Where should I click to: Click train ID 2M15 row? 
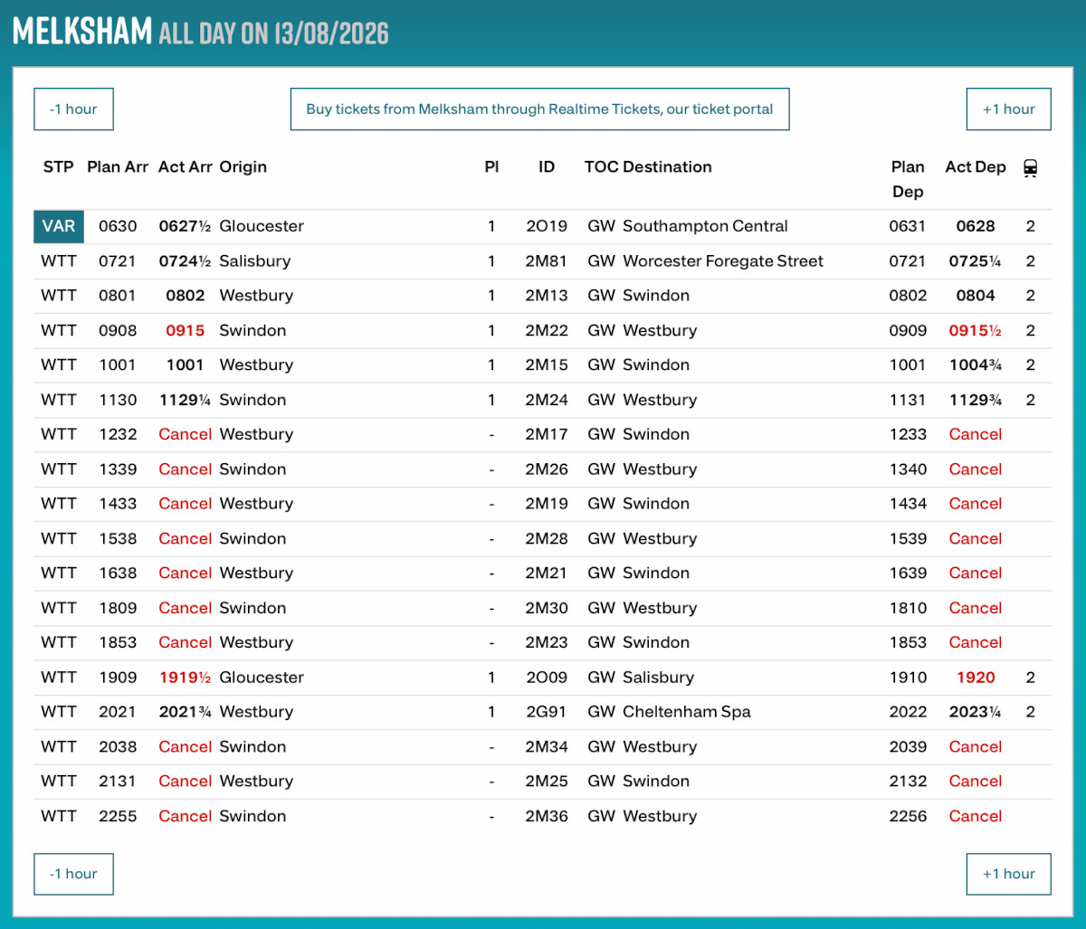coord(547,365)
